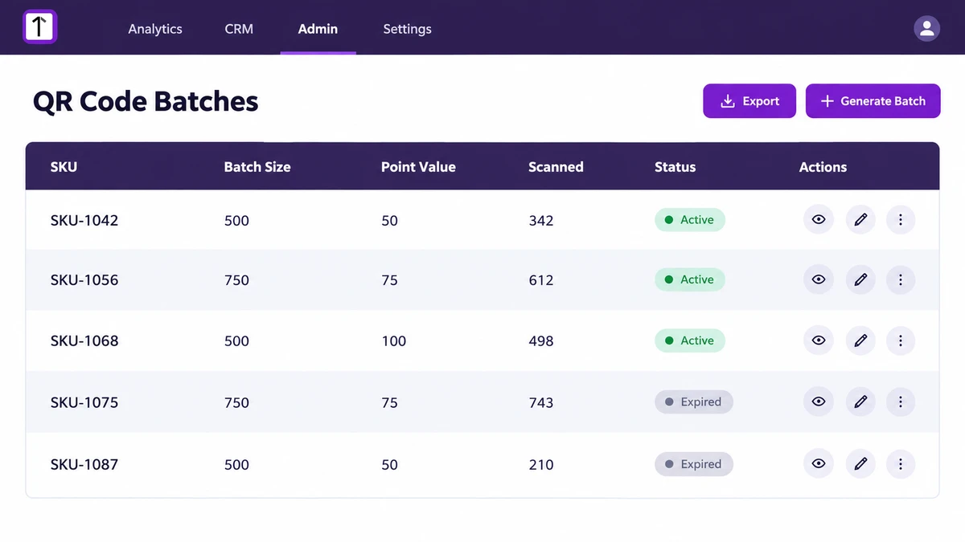Edit the SKU-1087 batch with the pencil icon
The width and height of the screenshot is (965, 542).
(860, 463)
